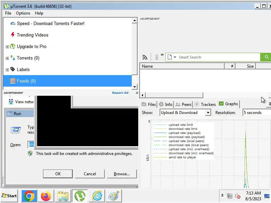Click the Upgrade to Pro uTorrent icon

13,46
